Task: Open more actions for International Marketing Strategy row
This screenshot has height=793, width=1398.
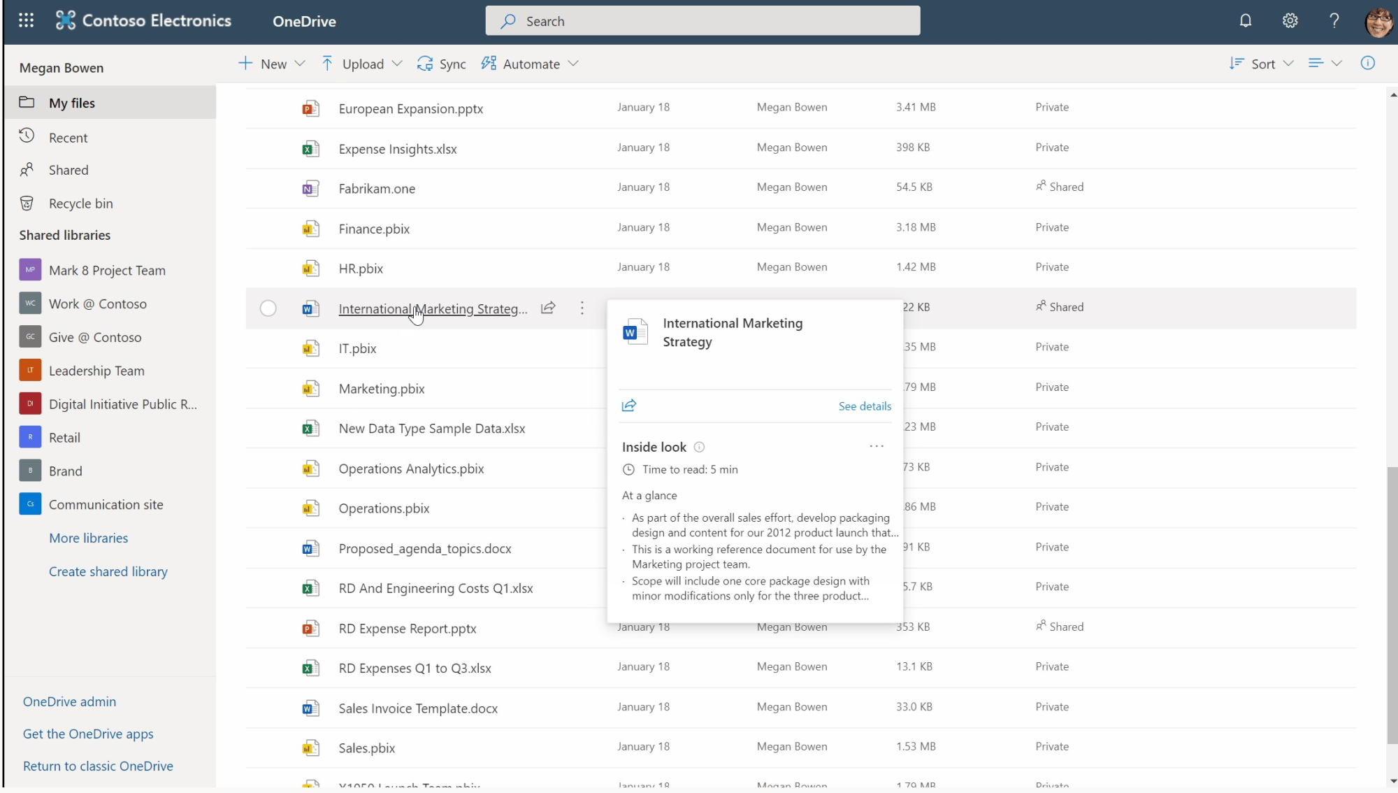Action: pyautogui.click(x=582, y=308)
